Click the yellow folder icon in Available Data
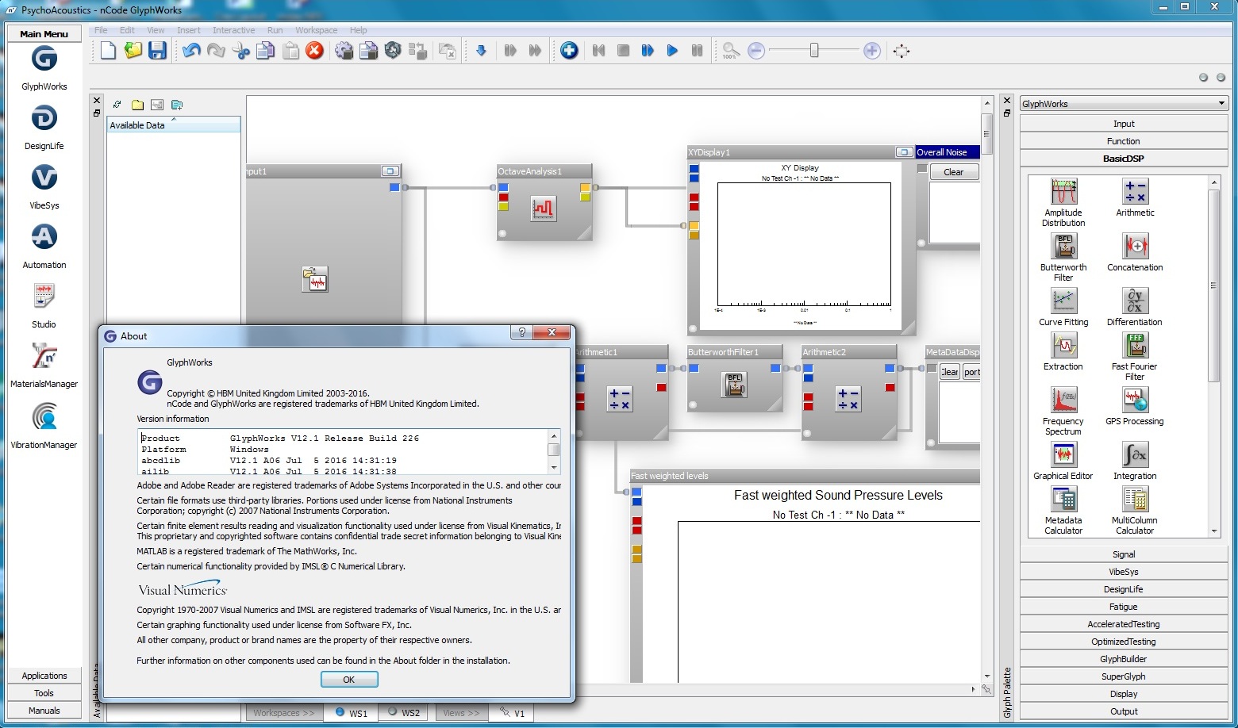 [x=137, y=105]
